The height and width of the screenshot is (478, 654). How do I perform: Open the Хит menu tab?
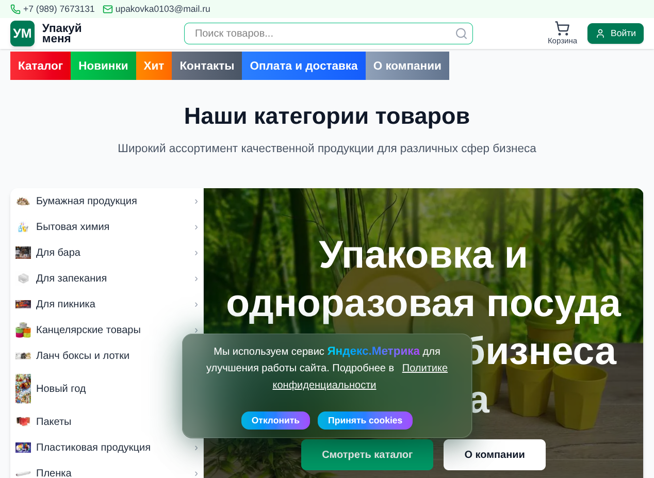pos(154,66)
